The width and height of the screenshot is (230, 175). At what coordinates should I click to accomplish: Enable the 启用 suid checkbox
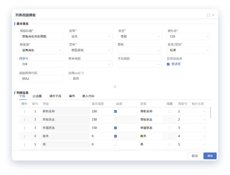(70, 79)
